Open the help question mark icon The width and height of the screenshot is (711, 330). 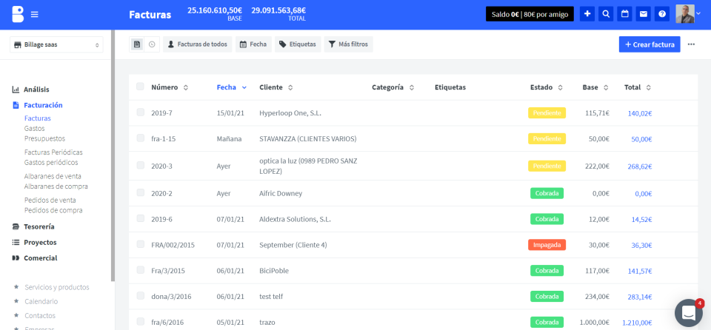[662, 14]
